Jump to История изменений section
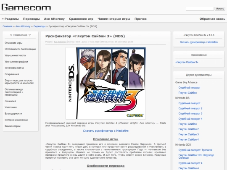Viewport: 227px width, 170px height. [x=16, y=120]
